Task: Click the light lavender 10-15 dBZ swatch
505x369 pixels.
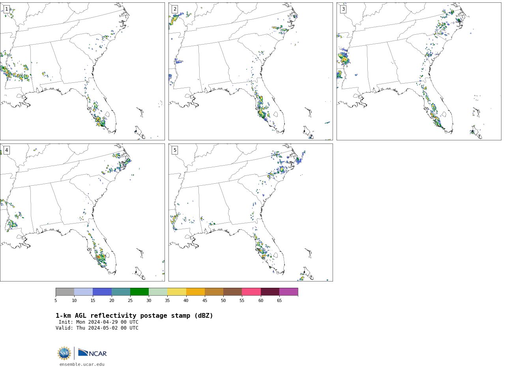Action: pos(84,292)
